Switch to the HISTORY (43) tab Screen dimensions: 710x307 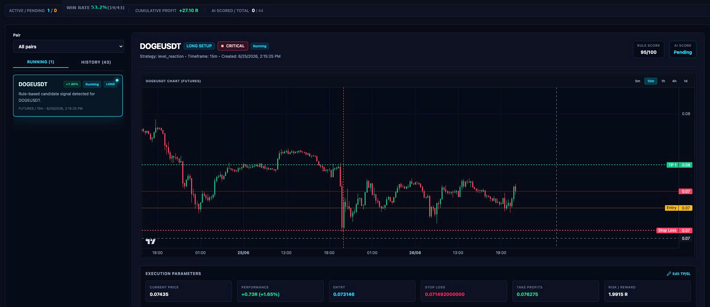[96, 62]
